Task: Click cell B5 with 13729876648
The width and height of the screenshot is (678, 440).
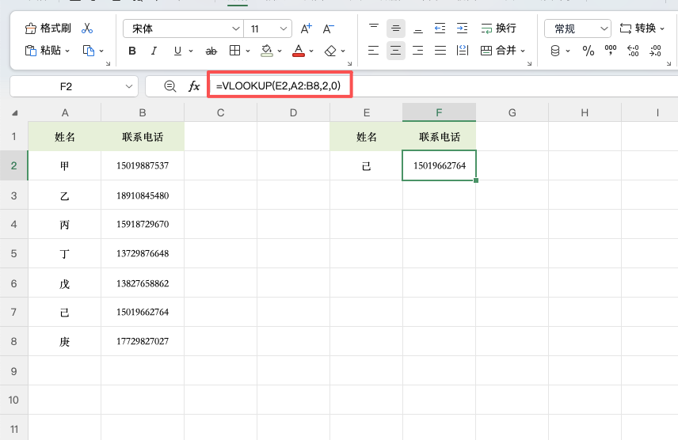Action: pyautogui.click(x=143, y=253)
